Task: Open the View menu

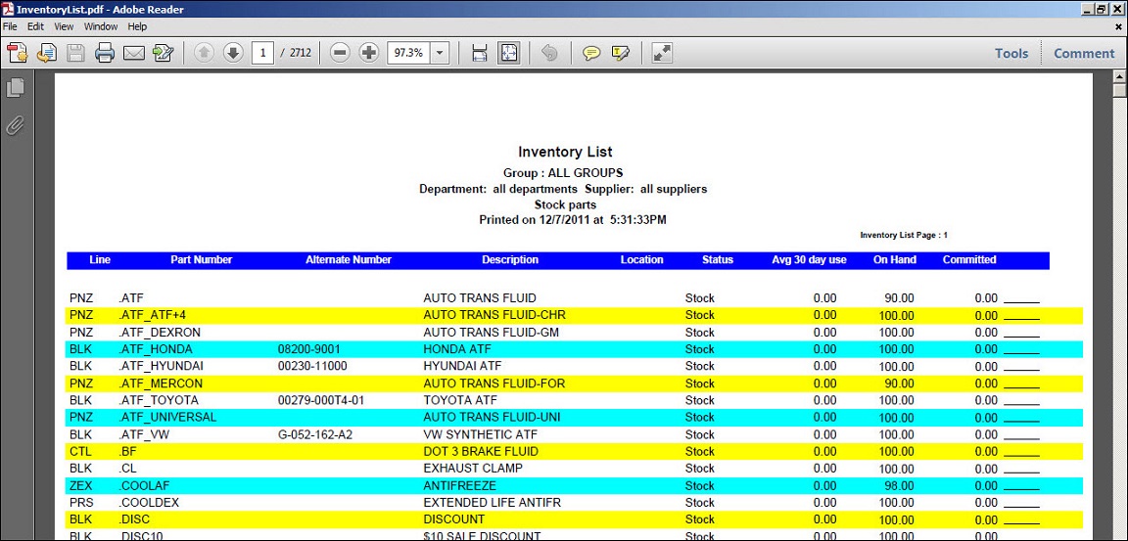Action: pyautogui.click(x=64, y=26)
